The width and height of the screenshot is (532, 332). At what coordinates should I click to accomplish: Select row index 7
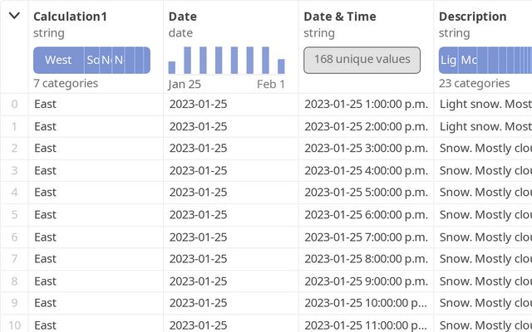14,259
